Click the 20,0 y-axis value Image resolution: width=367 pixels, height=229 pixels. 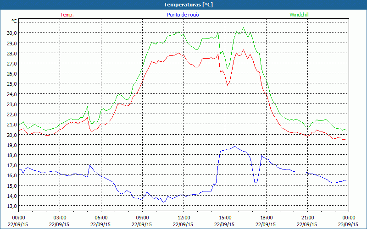pyautogui.click(x=12, y=135)
